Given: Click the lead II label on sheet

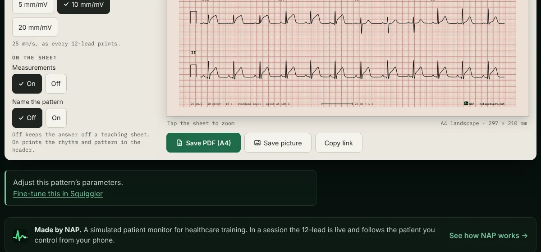Looking at the screenshot, I should [x=193, y=53].
